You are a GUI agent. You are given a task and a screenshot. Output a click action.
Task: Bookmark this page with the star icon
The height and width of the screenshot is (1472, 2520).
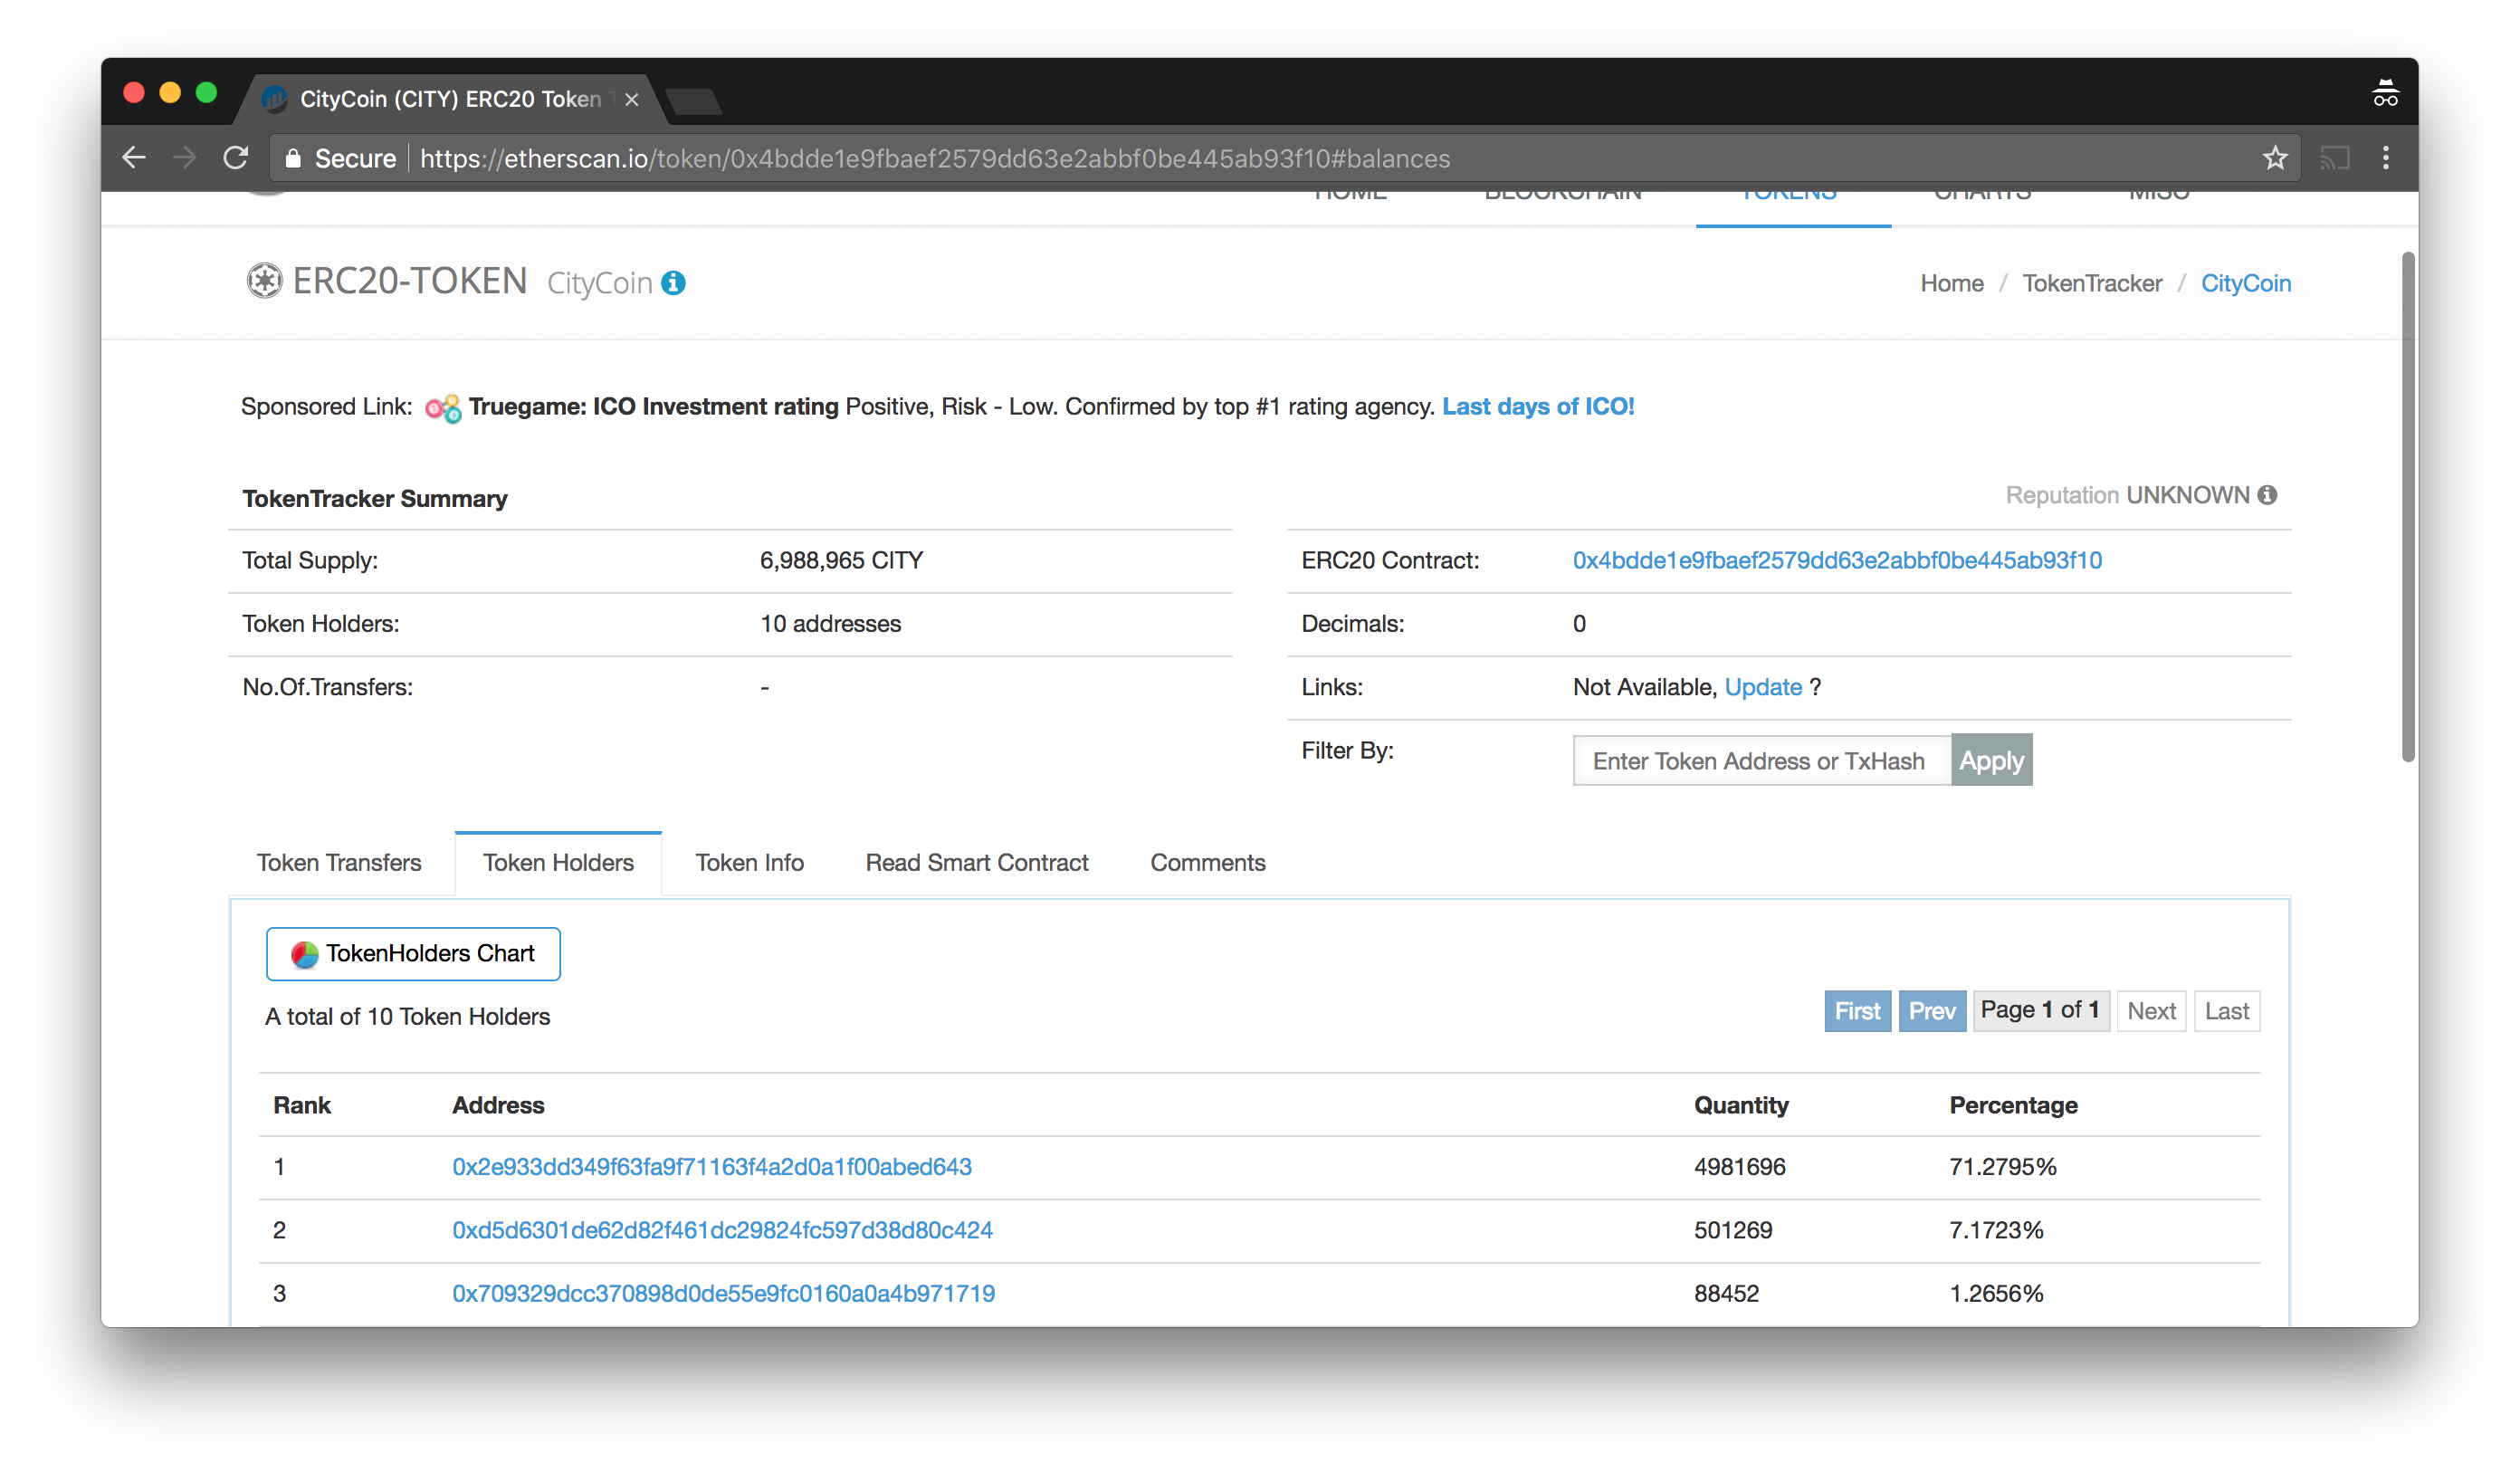click(2275, 158)
